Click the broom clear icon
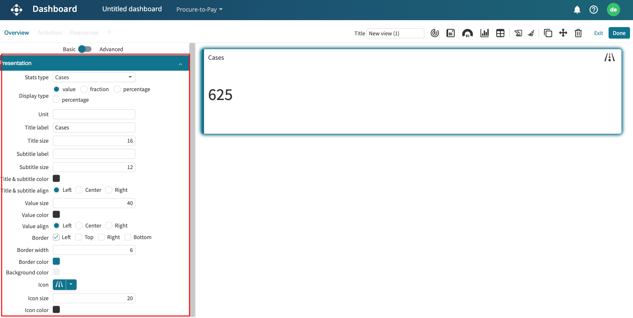This screenshot has height=318, width=633. coord(531,33)
